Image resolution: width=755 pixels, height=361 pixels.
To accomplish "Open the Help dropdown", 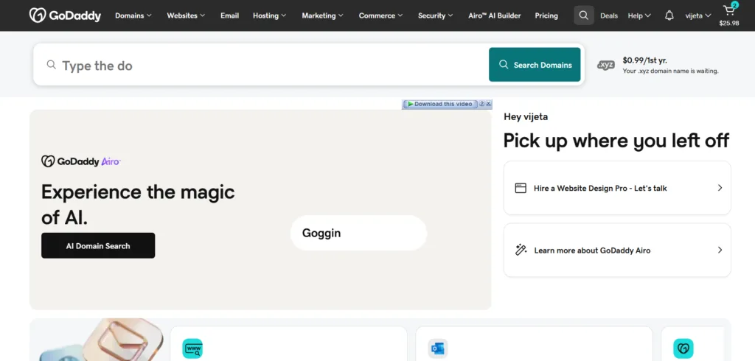I will tap(639, 15).
